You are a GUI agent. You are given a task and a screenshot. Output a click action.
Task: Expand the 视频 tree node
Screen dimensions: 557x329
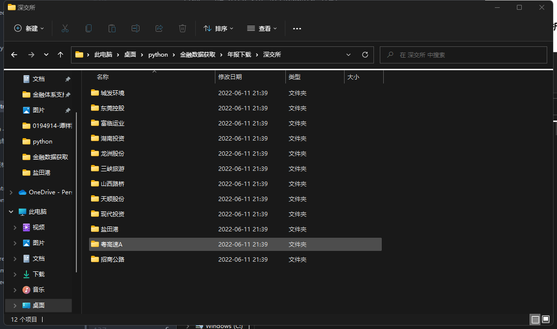pyautogui.click(x=15, y=227)
